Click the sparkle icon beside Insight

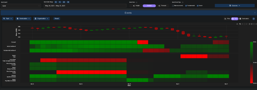(134, 5)
